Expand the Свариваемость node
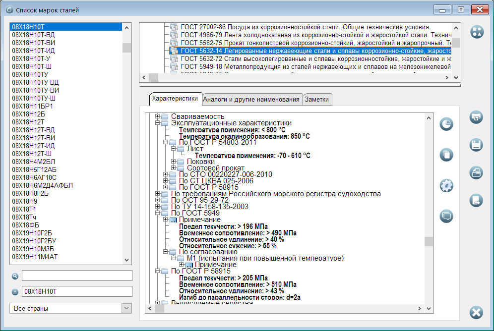Viewport: 494px width, 331px height. [x=158, y=116]
